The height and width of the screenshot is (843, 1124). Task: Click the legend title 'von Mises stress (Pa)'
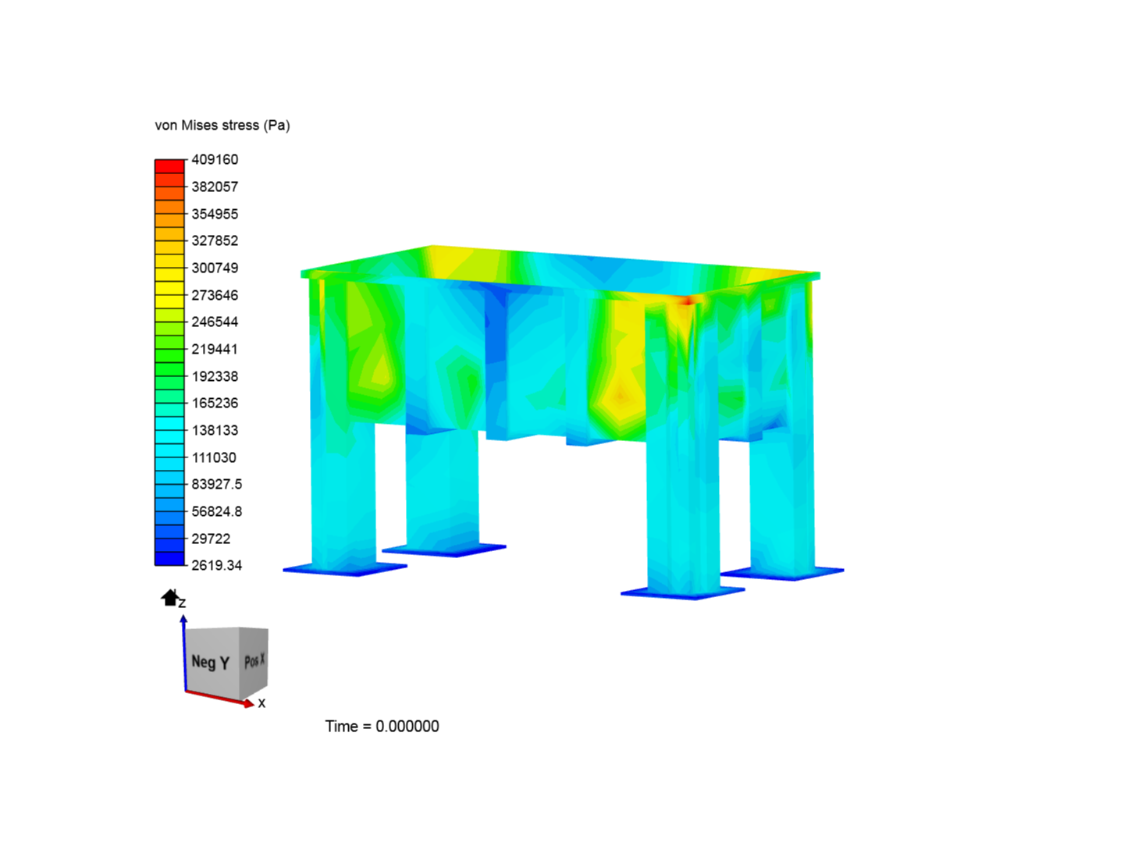[222, 125]
